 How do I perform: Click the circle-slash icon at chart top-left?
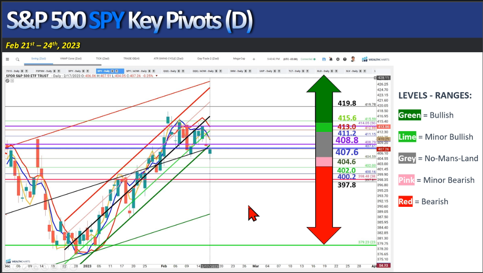point(7,81)
